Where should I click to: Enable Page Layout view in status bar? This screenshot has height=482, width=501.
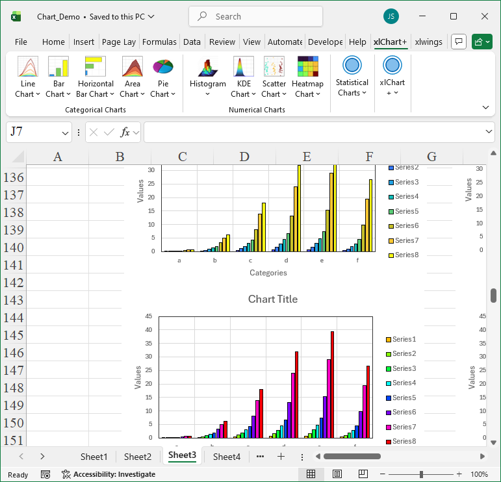coord(336,474)
